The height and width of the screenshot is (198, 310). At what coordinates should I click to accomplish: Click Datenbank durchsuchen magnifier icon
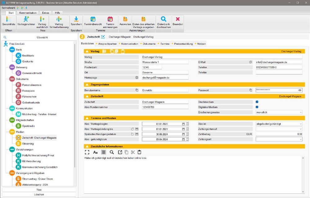[163, 19]
